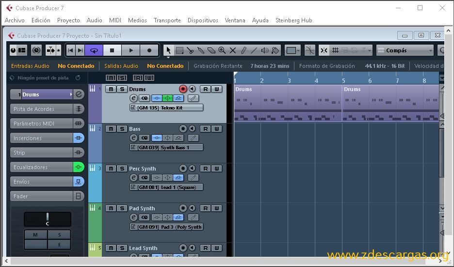The image size is (454, 267).
Task: Click Ningún preset de pista field
Action: coord(43,78)
